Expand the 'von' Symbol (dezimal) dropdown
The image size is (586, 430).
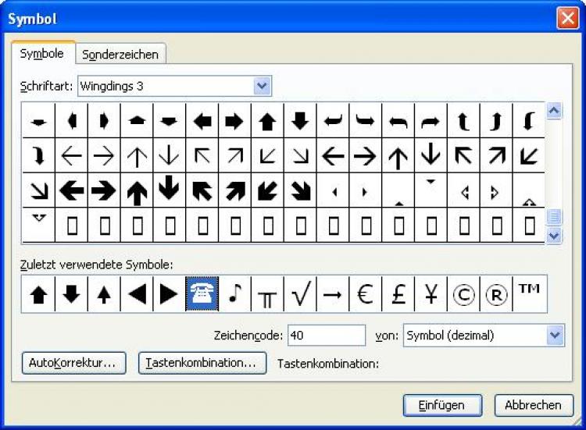555,336
